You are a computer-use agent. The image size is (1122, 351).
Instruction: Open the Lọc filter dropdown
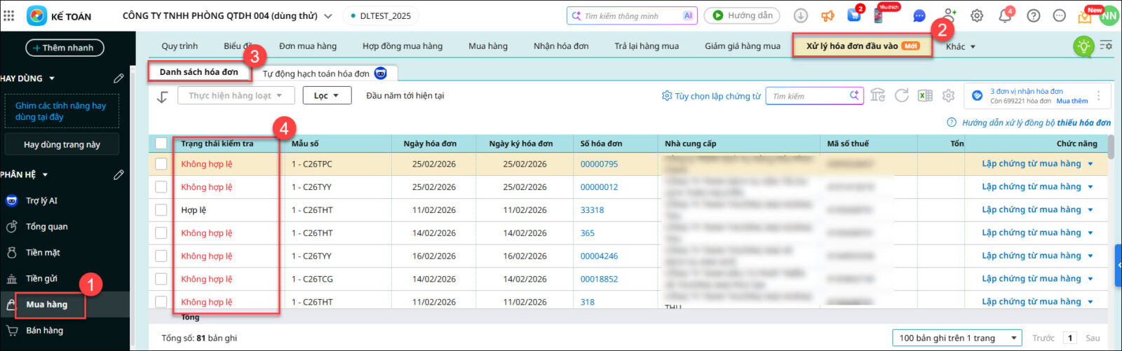(x=327, y=96)
